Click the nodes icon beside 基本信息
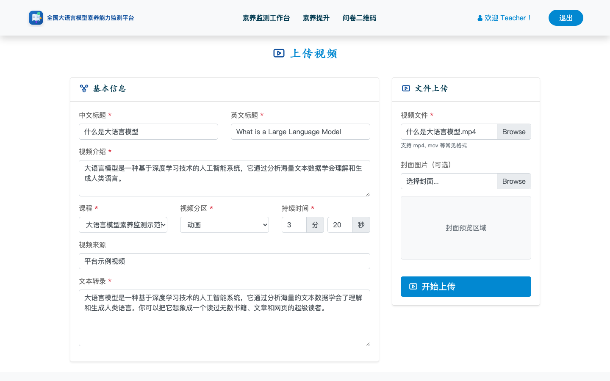The width and height of the screenshot is (610, 381). click(84, 88)
